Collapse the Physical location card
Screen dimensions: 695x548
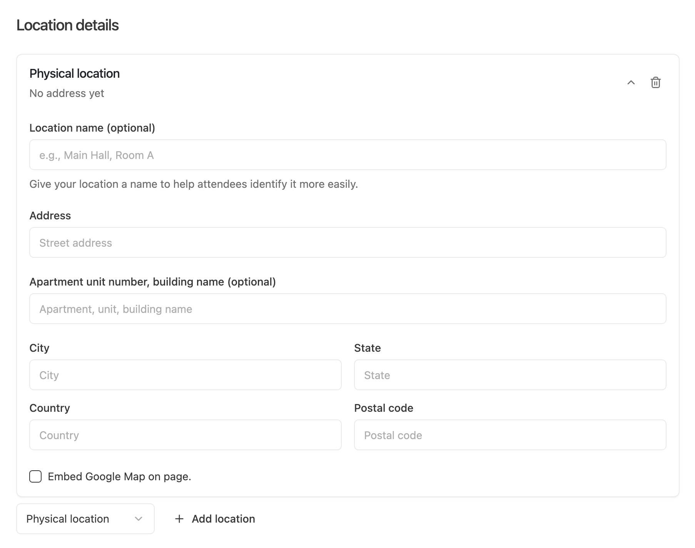631,83
